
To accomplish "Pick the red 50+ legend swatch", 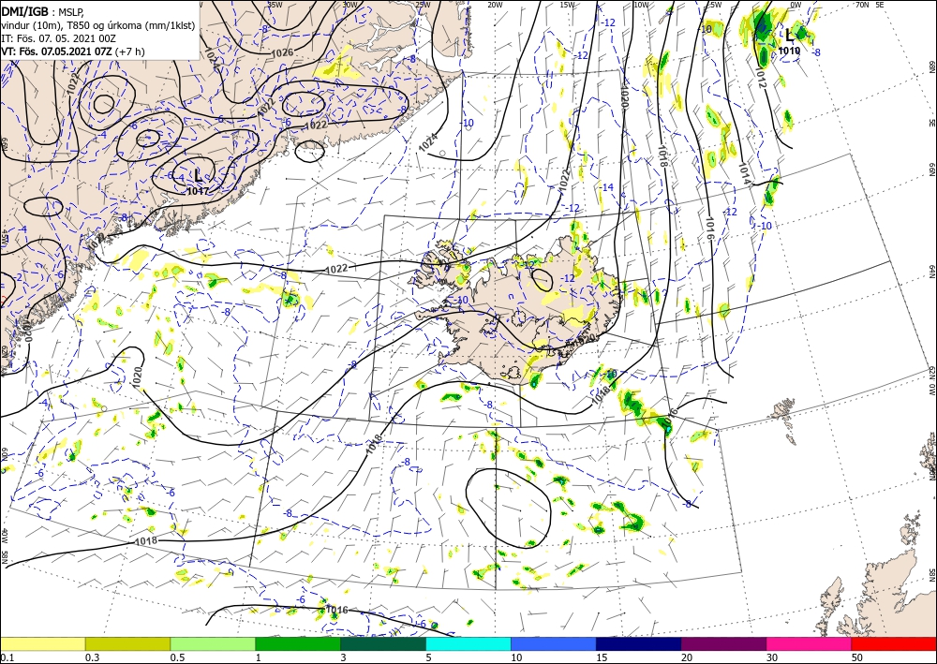I will click(x=894, y=643).
